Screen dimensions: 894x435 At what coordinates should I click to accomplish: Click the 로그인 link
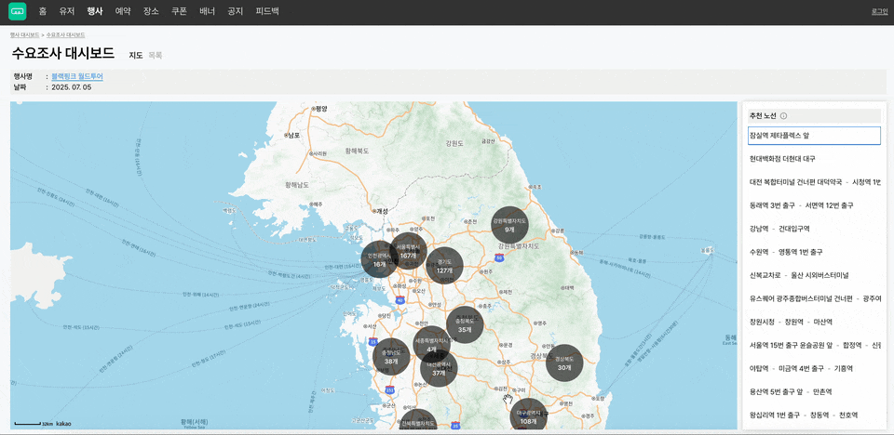880,11
